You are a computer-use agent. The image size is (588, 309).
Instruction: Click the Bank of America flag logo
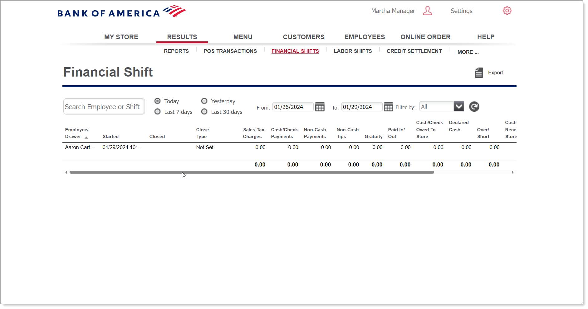174,10
